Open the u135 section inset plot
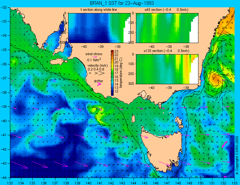This screenshot has width=240, height=185. point(167,69)
